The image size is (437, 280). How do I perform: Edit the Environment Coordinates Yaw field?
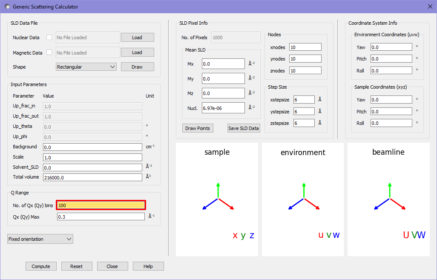tap(391, 47)
